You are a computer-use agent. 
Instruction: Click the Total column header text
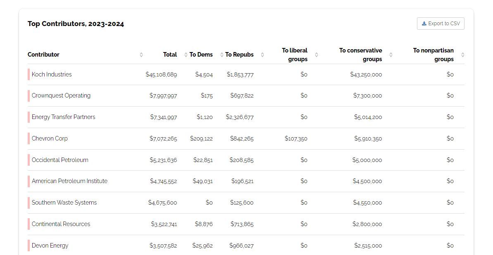[170, 55]
